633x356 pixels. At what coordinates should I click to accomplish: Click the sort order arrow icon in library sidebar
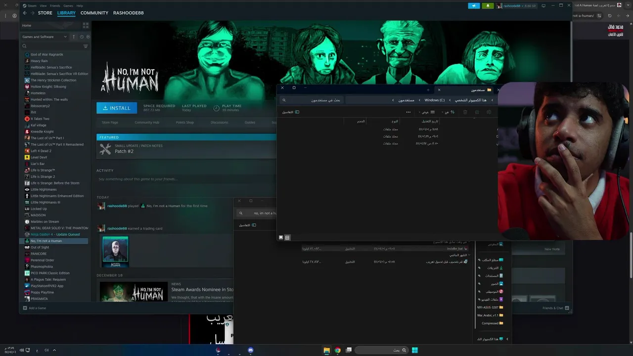click(74, 37)
